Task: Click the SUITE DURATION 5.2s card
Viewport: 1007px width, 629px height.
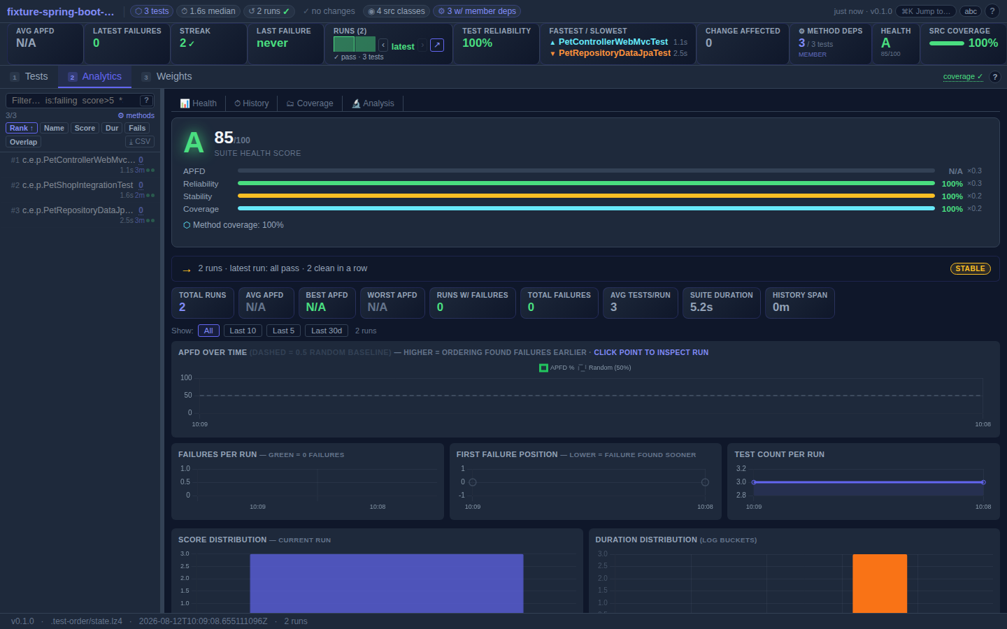Action: pos(722,303)
